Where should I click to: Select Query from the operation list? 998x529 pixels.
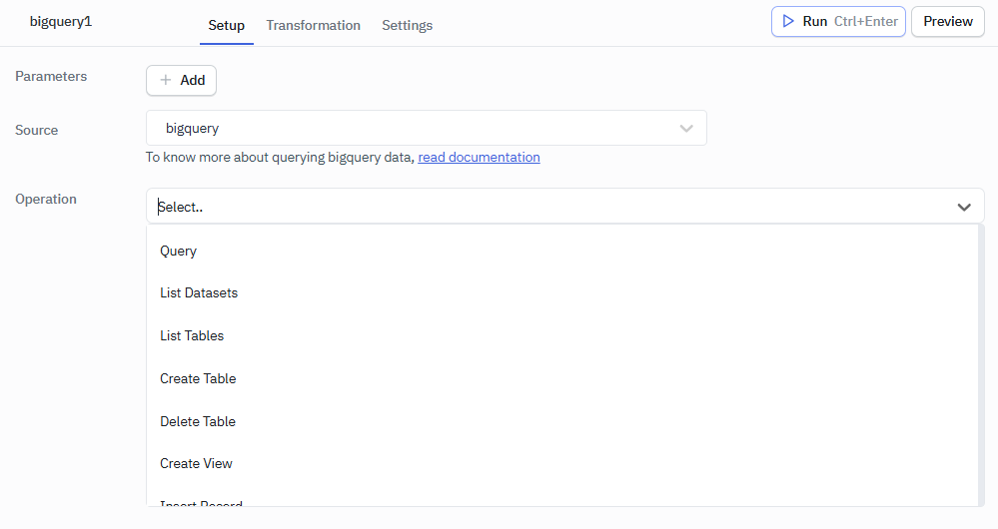tap(179, 251)
